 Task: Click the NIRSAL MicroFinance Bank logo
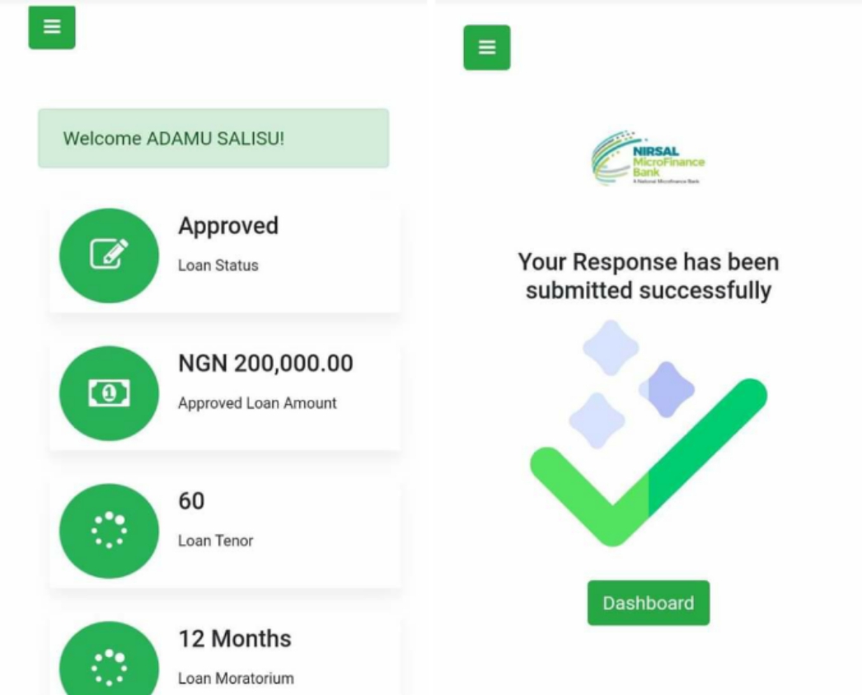[649, 158]
